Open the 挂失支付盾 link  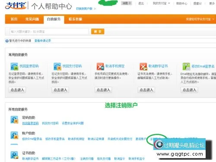click(104, 159)
